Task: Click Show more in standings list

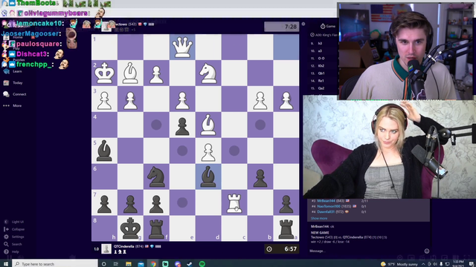Action: [x=319, y=218]
